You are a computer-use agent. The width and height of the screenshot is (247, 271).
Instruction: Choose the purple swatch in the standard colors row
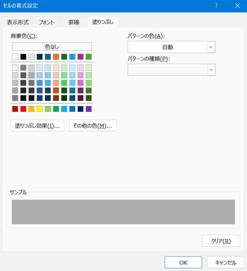click(89, 109)
